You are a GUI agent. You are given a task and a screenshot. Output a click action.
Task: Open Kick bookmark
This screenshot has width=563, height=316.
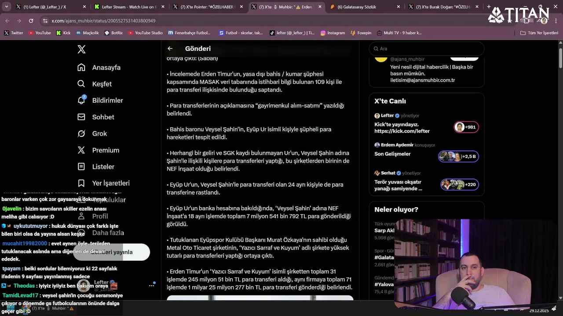63,33
